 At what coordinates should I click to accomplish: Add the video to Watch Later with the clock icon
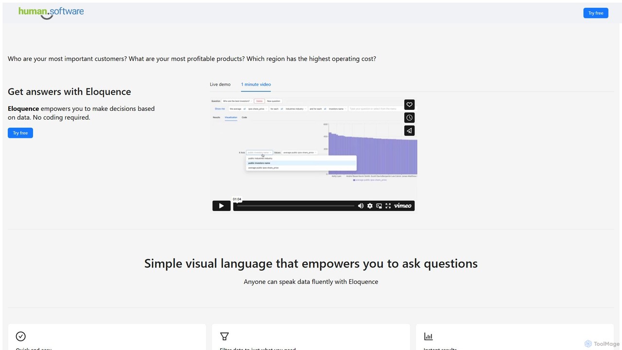pyautogui.click(x=410, y=118)
